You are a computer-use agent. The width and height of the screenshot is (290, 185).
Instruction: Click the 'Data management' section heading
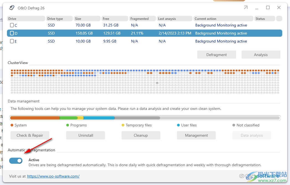(x=24, y=101)
